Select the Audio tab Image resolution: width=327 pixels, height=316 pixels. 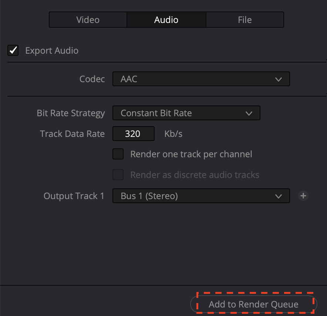pos(166,20)
